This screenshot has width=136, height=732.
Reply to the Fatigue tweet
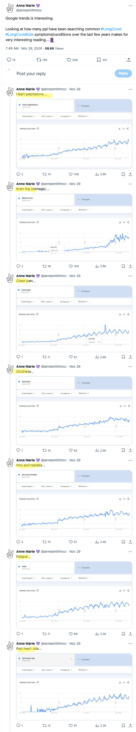[x=18, y=634]
